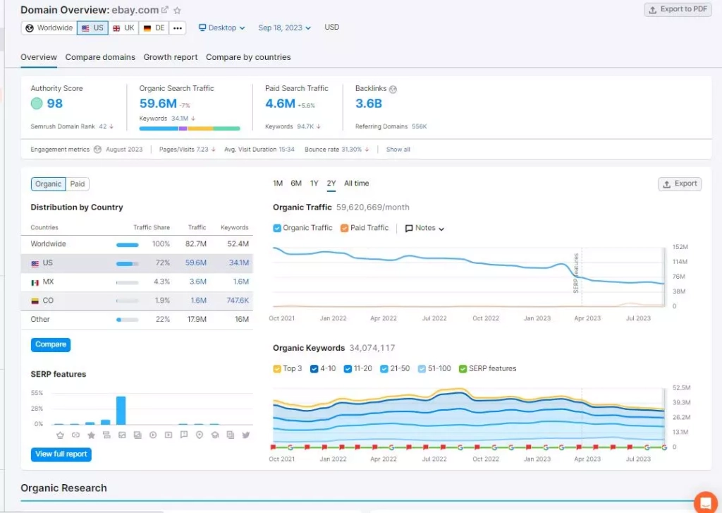This screenshot has width=722, height=513.
Task: Toggle the 21-50 positions checkbox
Action: point(384,369)
